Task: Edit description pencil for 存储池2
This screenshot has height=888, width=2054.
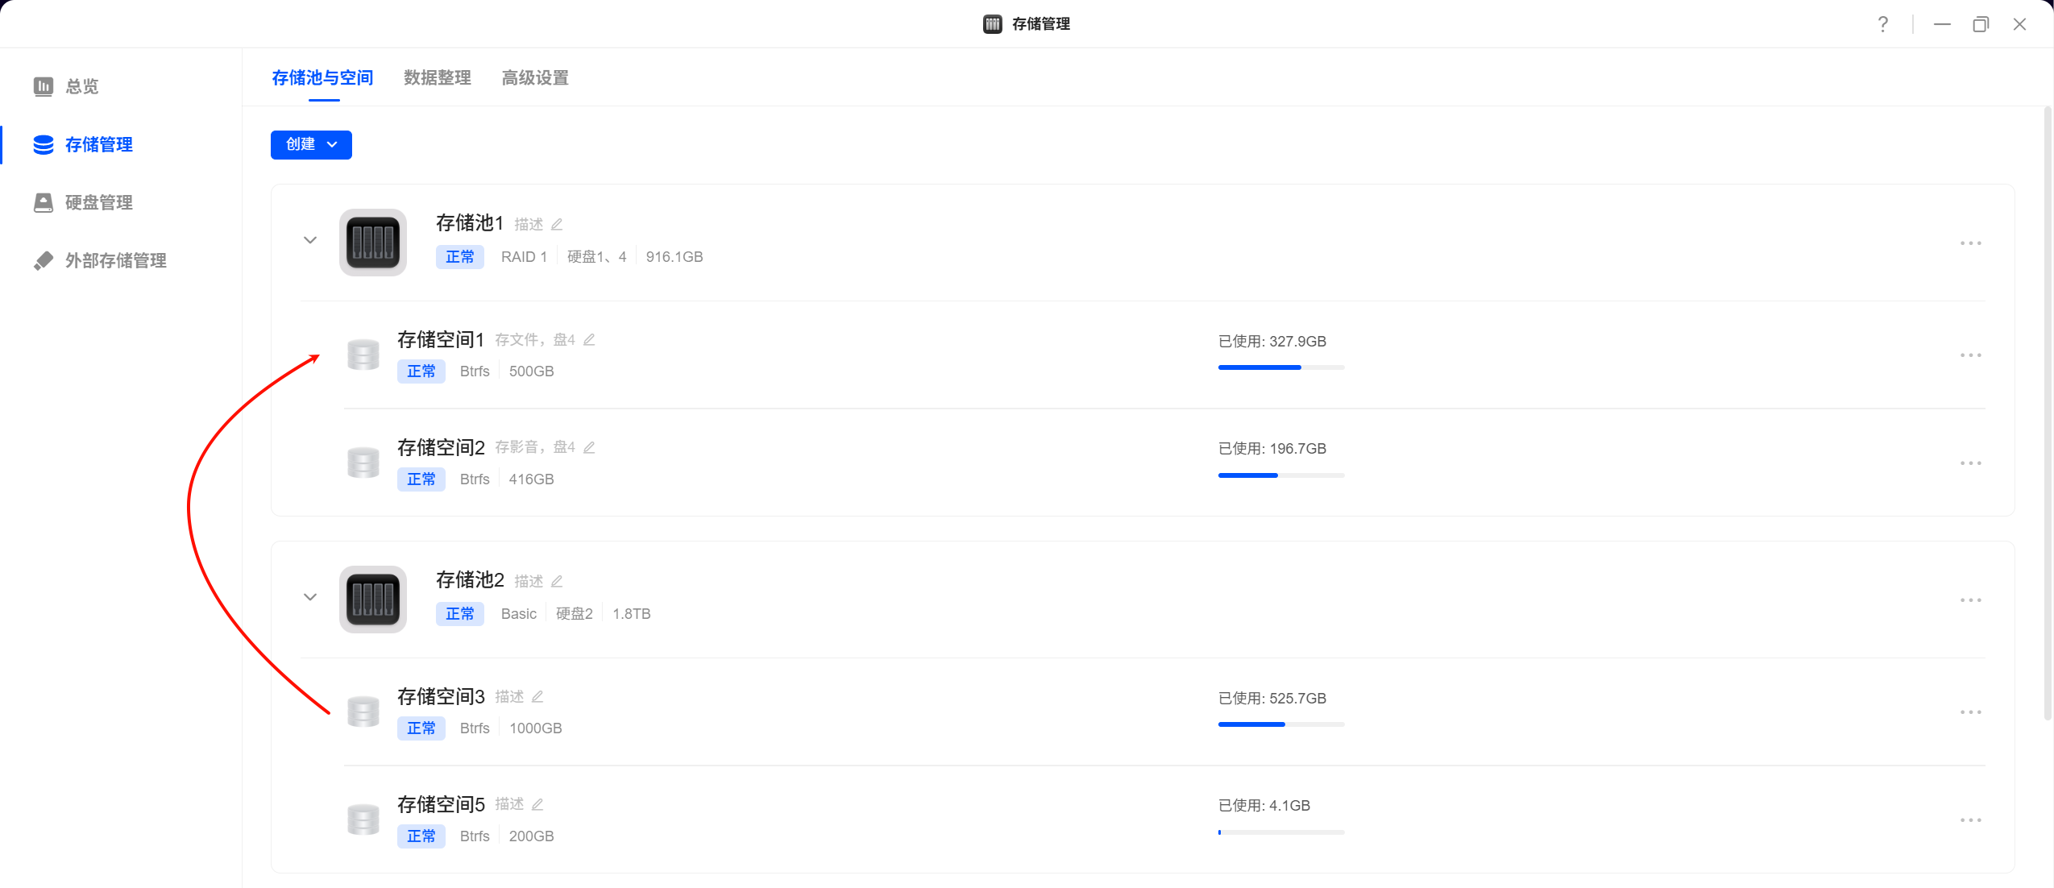Action: tap(557, 581)
